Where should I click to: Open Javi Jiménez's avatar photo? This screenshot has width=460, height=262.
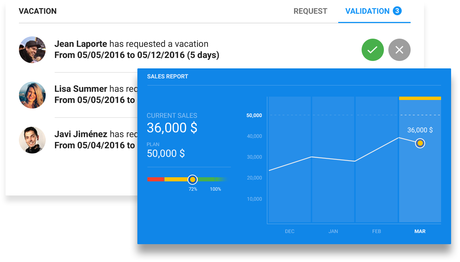[x=32, y=140]
